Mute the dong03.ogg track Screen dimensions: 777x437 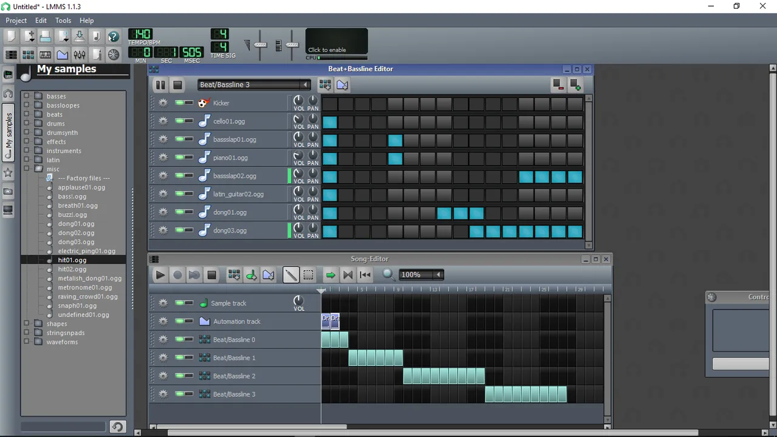click(180, 230)
